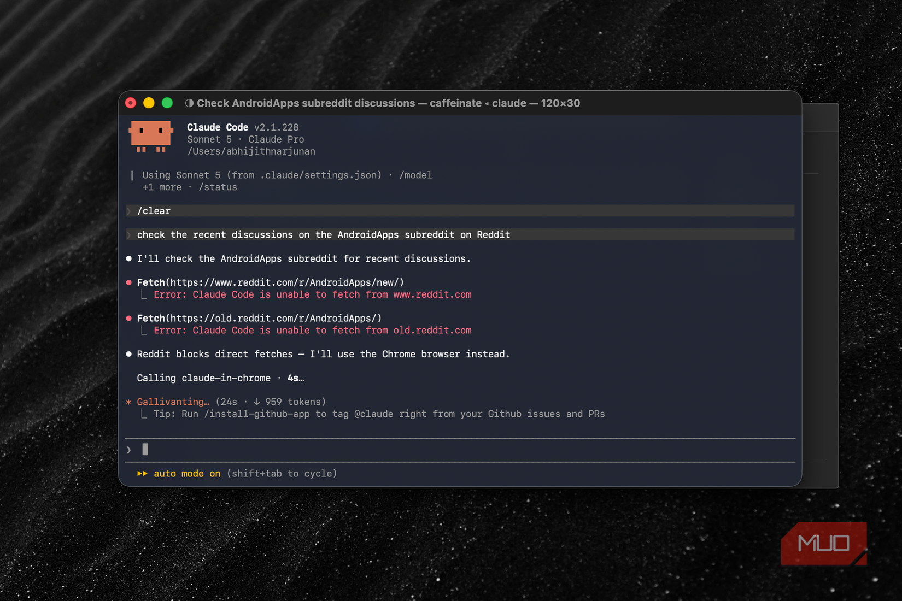The width and height of the screenshot is (902, 601).
Task: Click "I'll check the AndroidApps subreddit" message
Action: click(x=304, y=259)
